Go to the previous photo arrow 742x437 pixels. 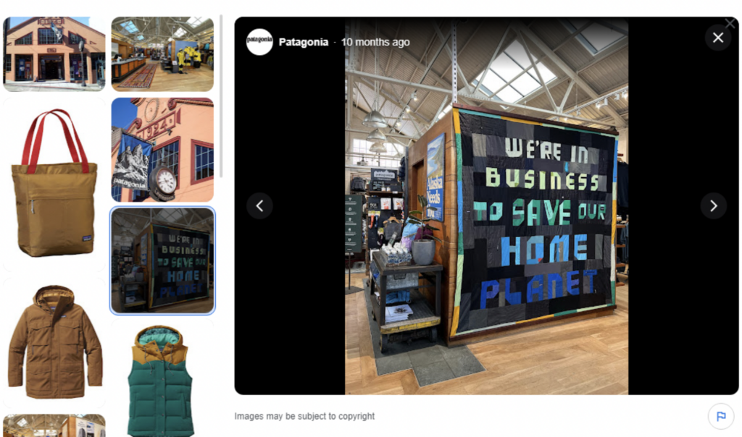click(x=260, y=206)
